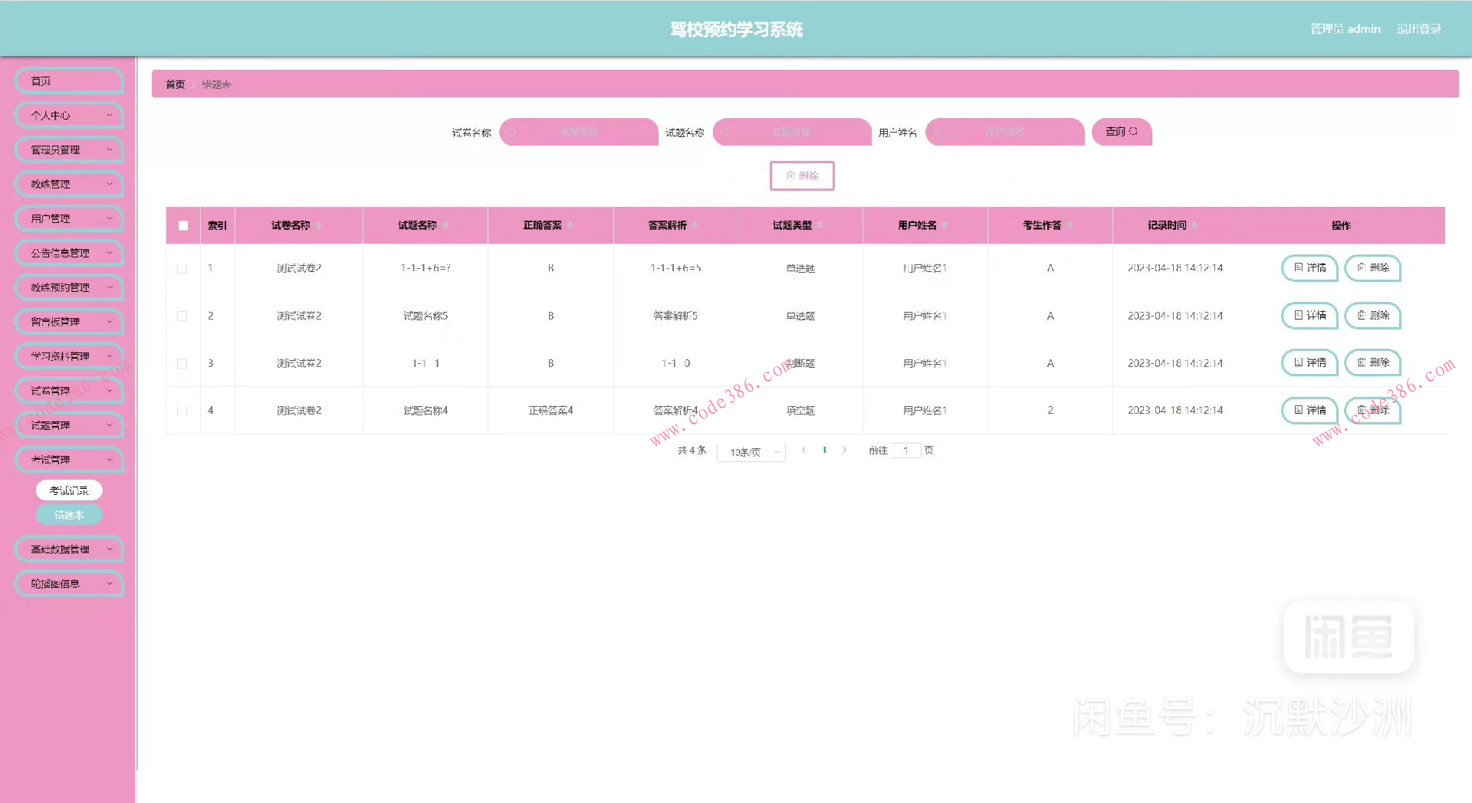
Task: Click the 正确答案4 cell in row 4
Action: click(550, 411)
